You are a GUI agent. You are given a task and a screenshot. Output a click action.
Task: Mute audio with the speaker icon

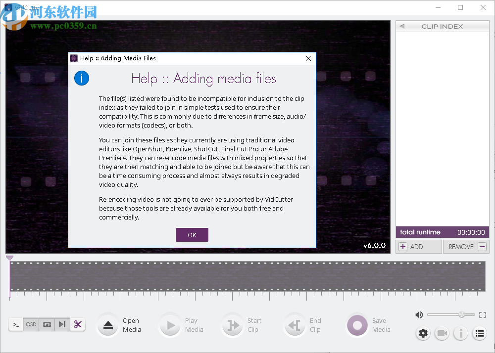click(x=419, y=314)
